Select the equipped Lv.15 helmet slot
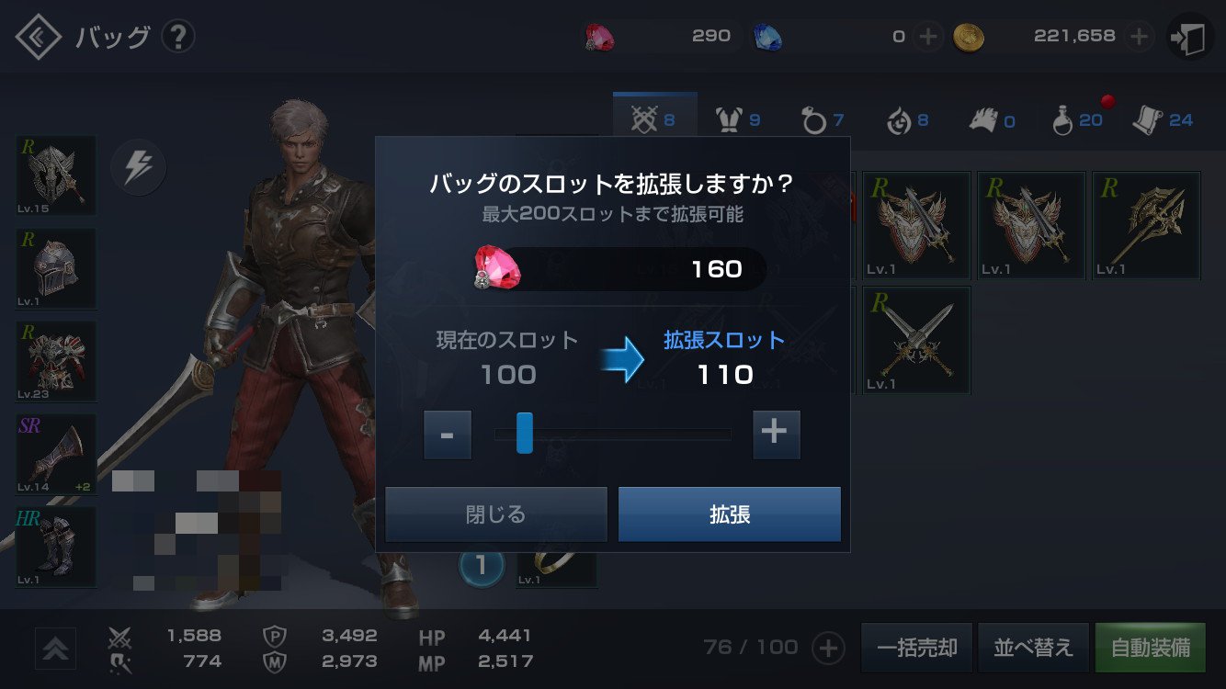 click(56, 175)
